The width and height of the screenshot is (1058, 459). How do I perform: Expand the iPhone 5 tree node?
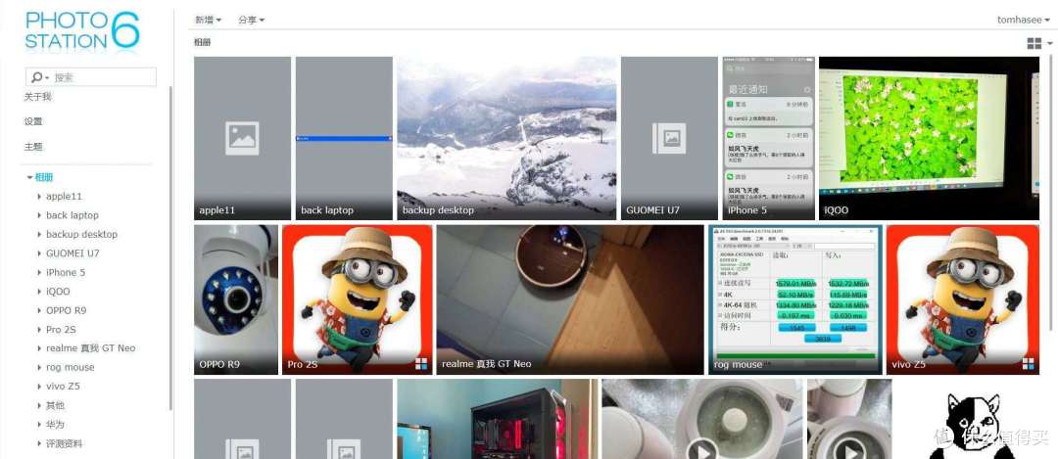[40, 273]
